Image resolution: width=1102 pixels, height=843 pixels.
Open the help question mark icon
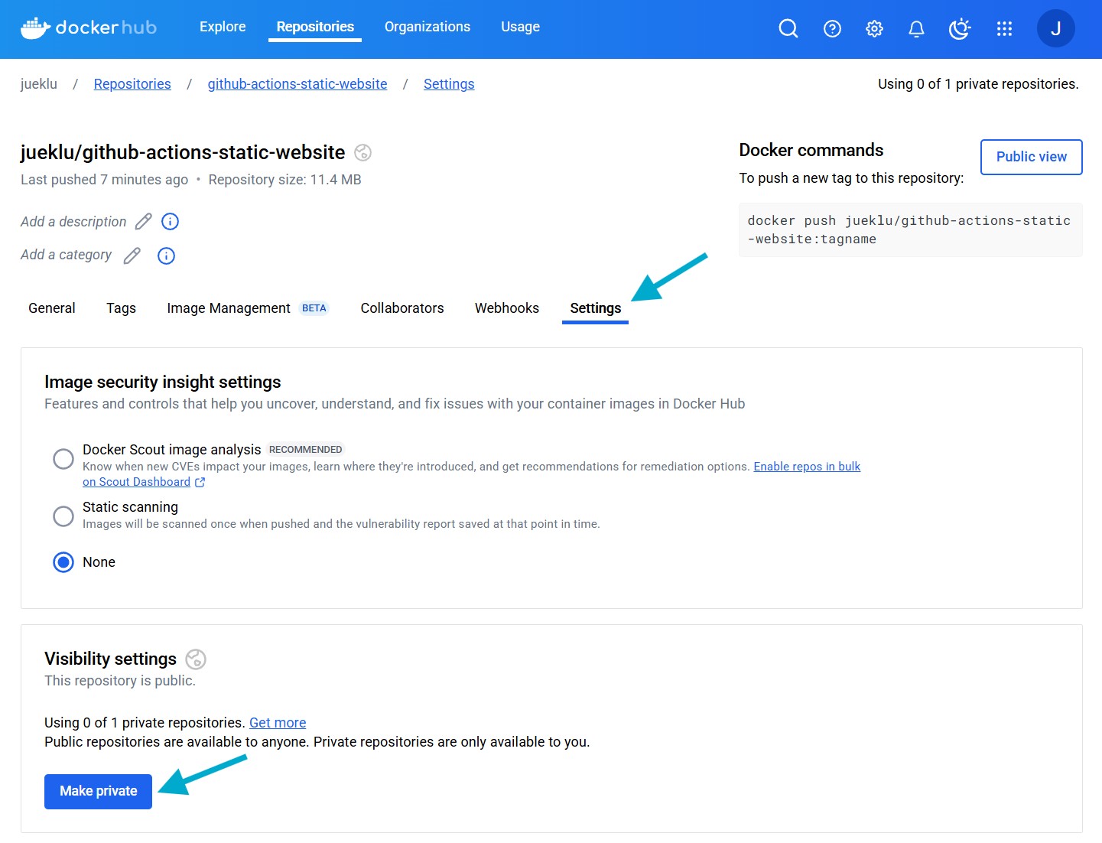click(x=832, y=28)
